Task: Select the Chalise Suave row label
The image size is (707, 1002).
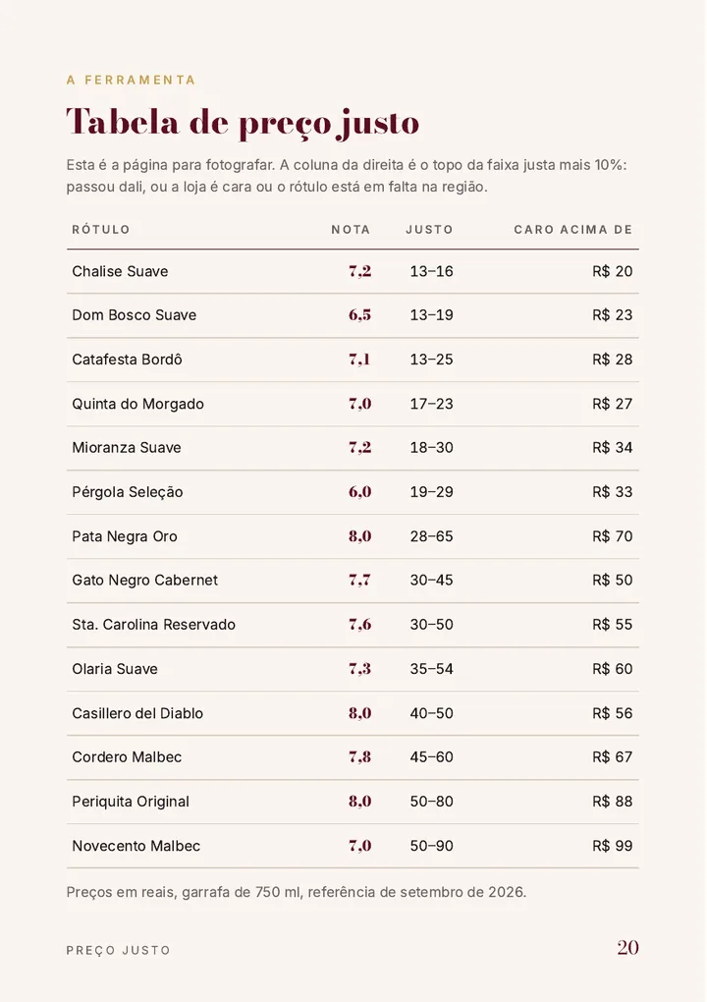Action: 120,271
